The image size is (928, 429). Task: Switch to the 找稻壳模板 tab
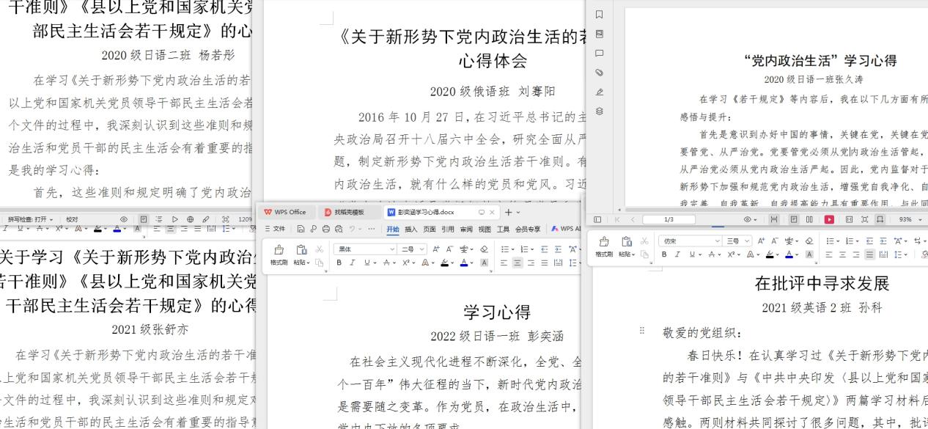[348, 212]
